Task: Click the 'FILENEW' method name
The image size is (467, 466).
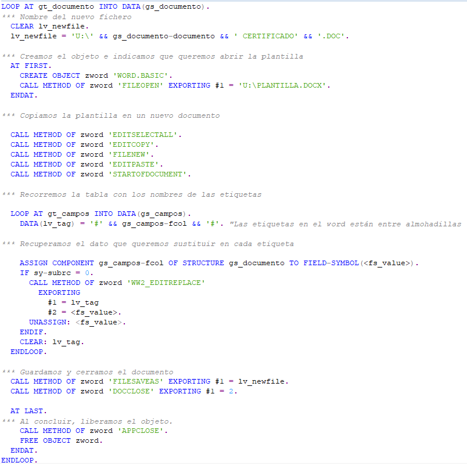Action: pos(129,154)
